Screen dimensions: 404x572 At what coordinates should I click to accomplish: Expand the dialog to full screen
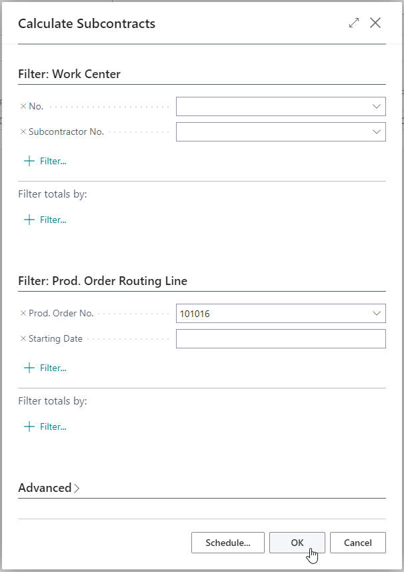click(x=354, y=23)
